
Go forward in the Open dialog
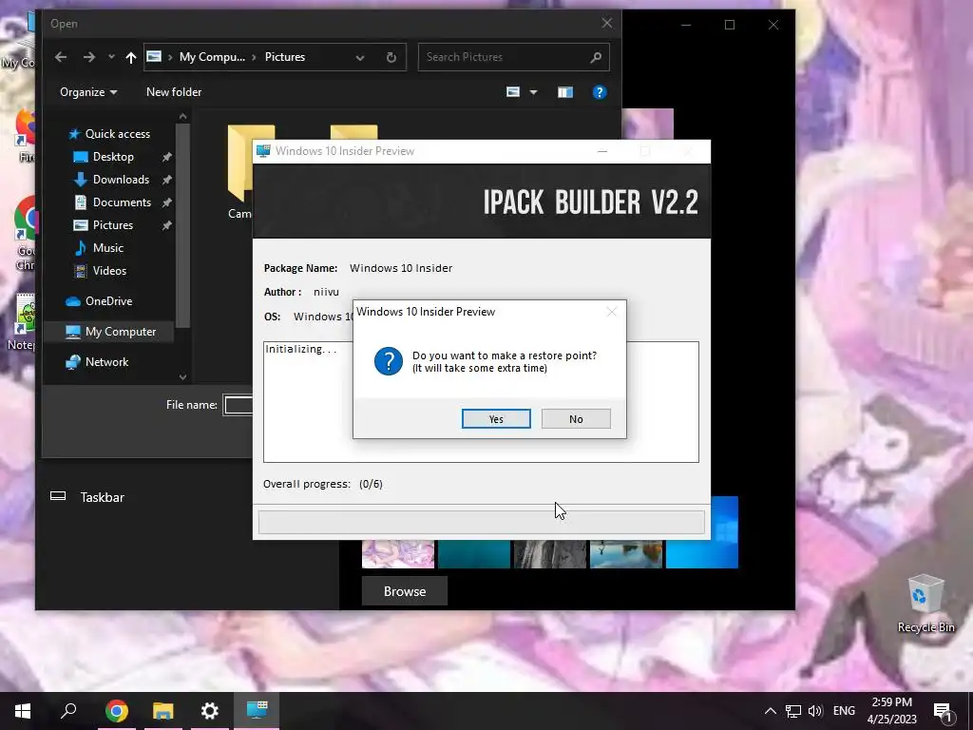point(89,57)
